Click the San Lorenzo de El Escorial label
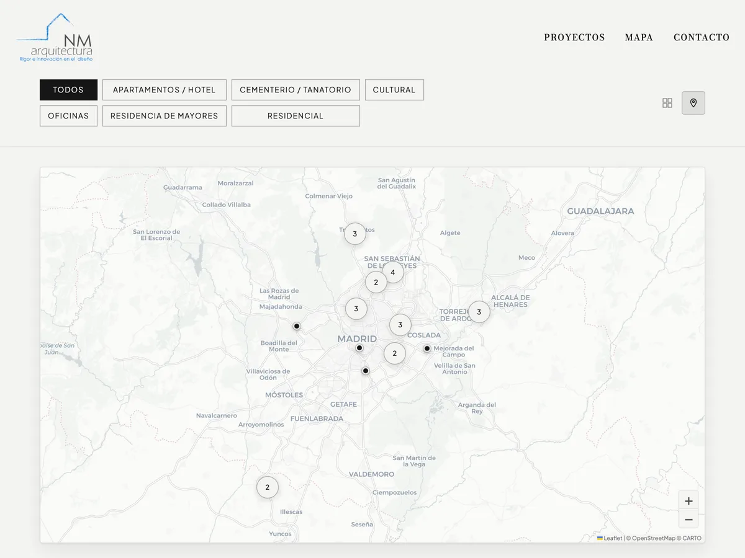Viewport: 745px width, 558px height. 156,235
